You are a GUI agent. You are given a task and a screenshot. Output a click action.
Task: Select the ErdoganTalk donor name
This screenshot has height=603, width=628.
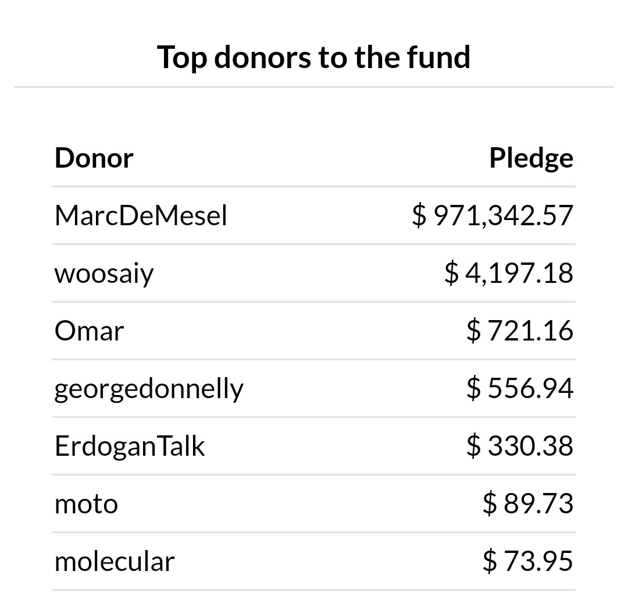pyautogui.click(x=130, y=446)
